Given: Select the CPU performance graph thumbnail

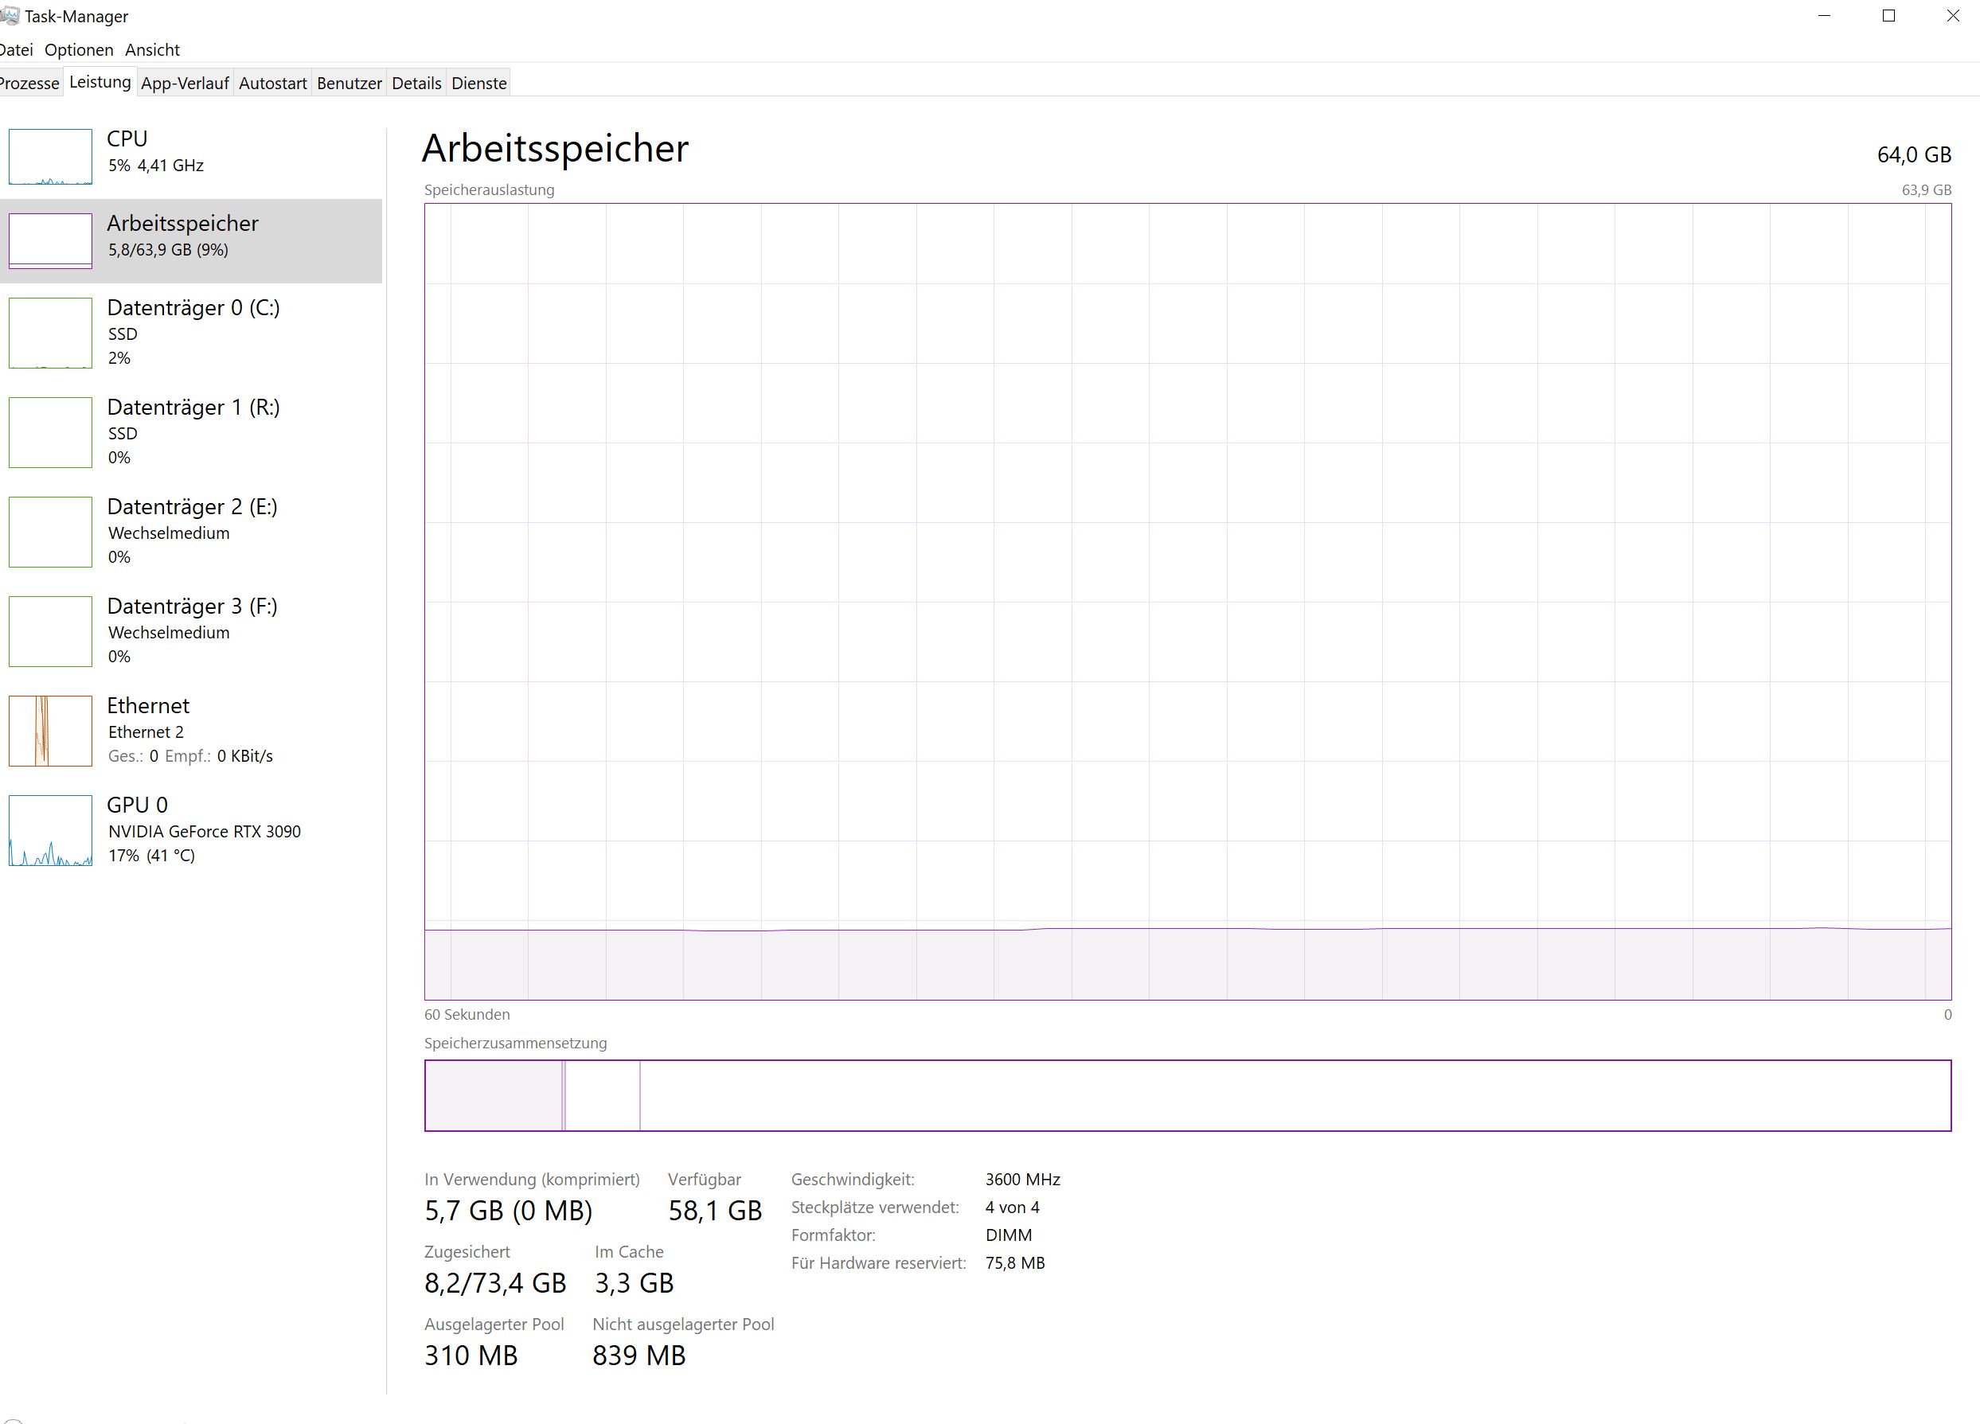Looking at the screenshot, I should (x=51, y=157).
